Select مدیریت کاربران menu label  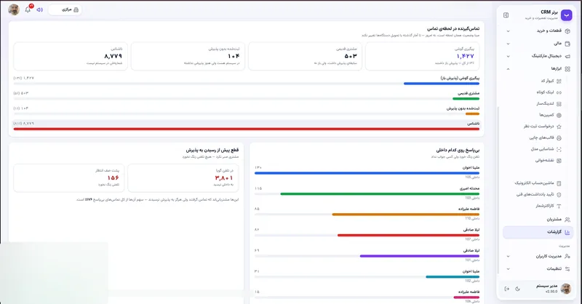[549, 256]
